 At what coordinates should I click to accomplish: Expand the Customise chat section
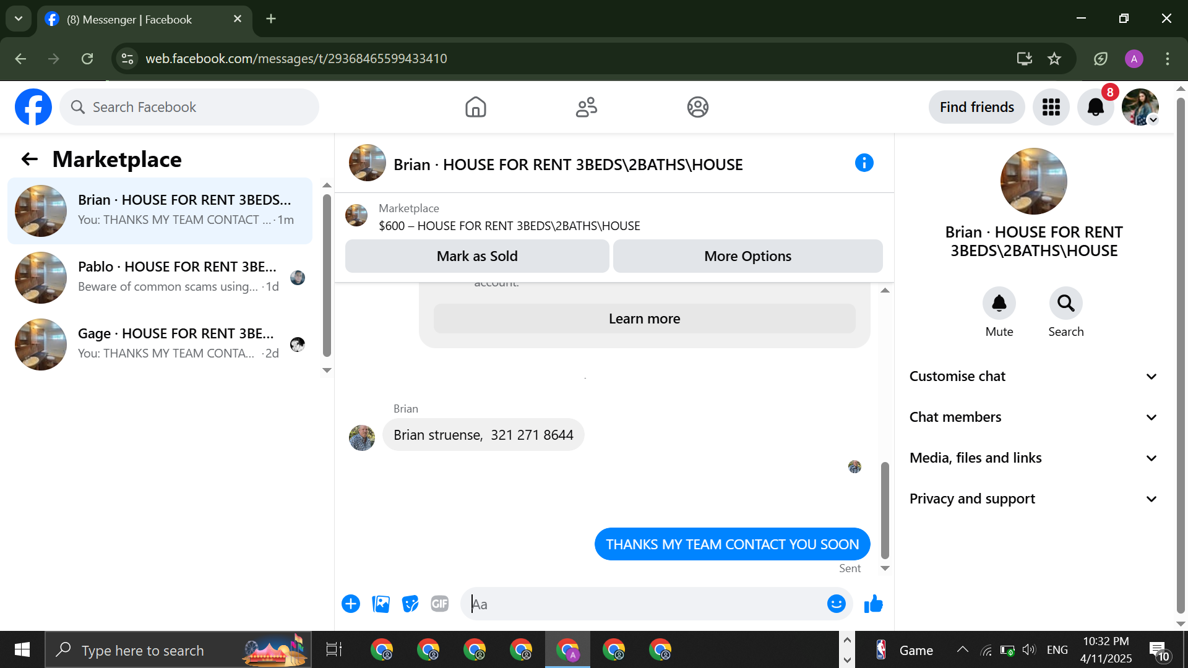tap(1033, 376)
